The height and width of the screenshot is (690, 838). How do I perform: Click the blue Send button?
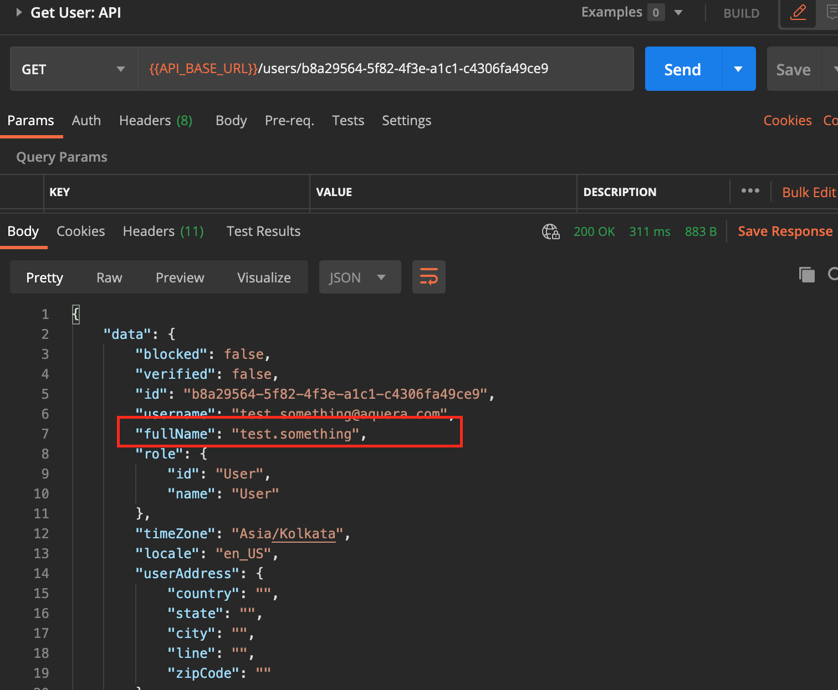[x=683, y=69]
